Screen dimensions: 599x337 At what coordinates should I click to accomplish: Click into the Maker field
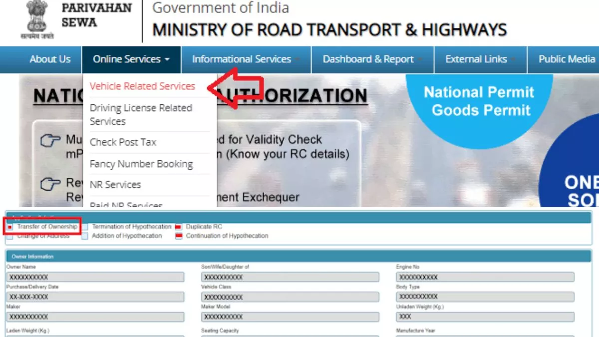click(x=95, y=317)
